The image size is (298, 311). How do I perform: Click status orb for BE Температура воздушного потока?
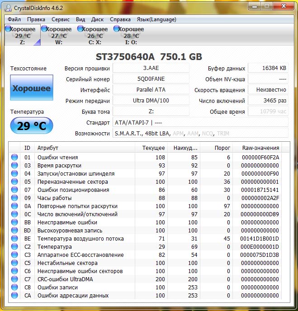[14, 238]
